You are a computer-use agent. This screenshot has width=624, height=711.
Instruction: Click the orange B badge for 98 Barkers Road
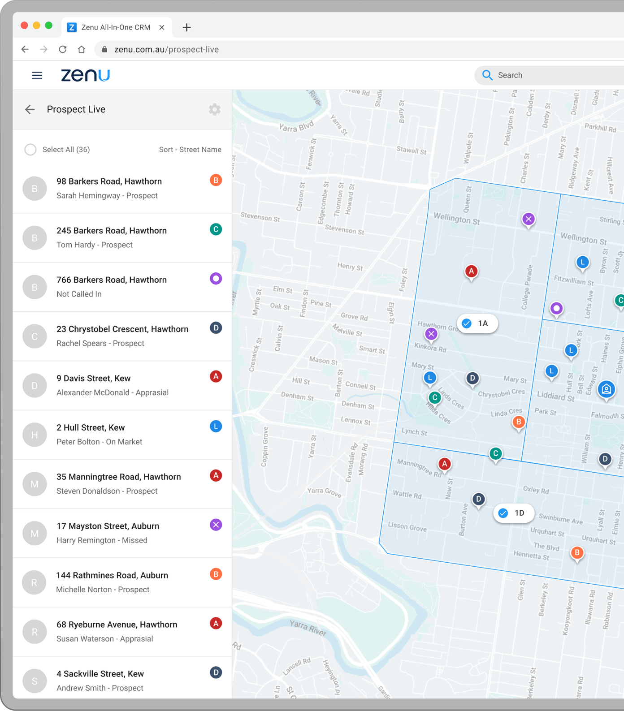click(216, 180)
